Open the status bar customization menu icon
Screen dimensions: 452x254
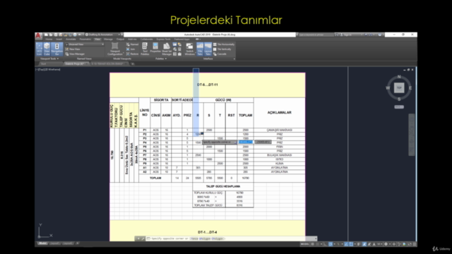[x=415, y=244]
